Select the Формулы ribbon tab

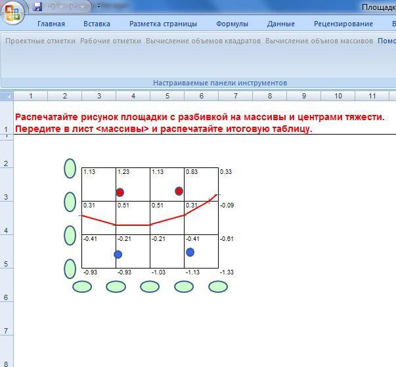pos(232,24)
